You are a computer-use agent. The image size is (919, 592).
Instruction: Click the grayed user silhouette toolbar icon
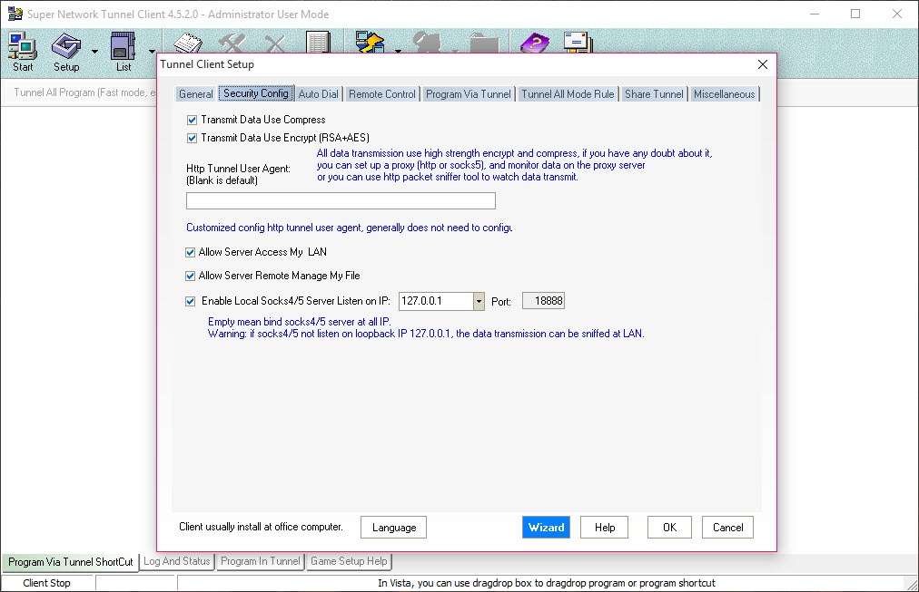[428, 43]
